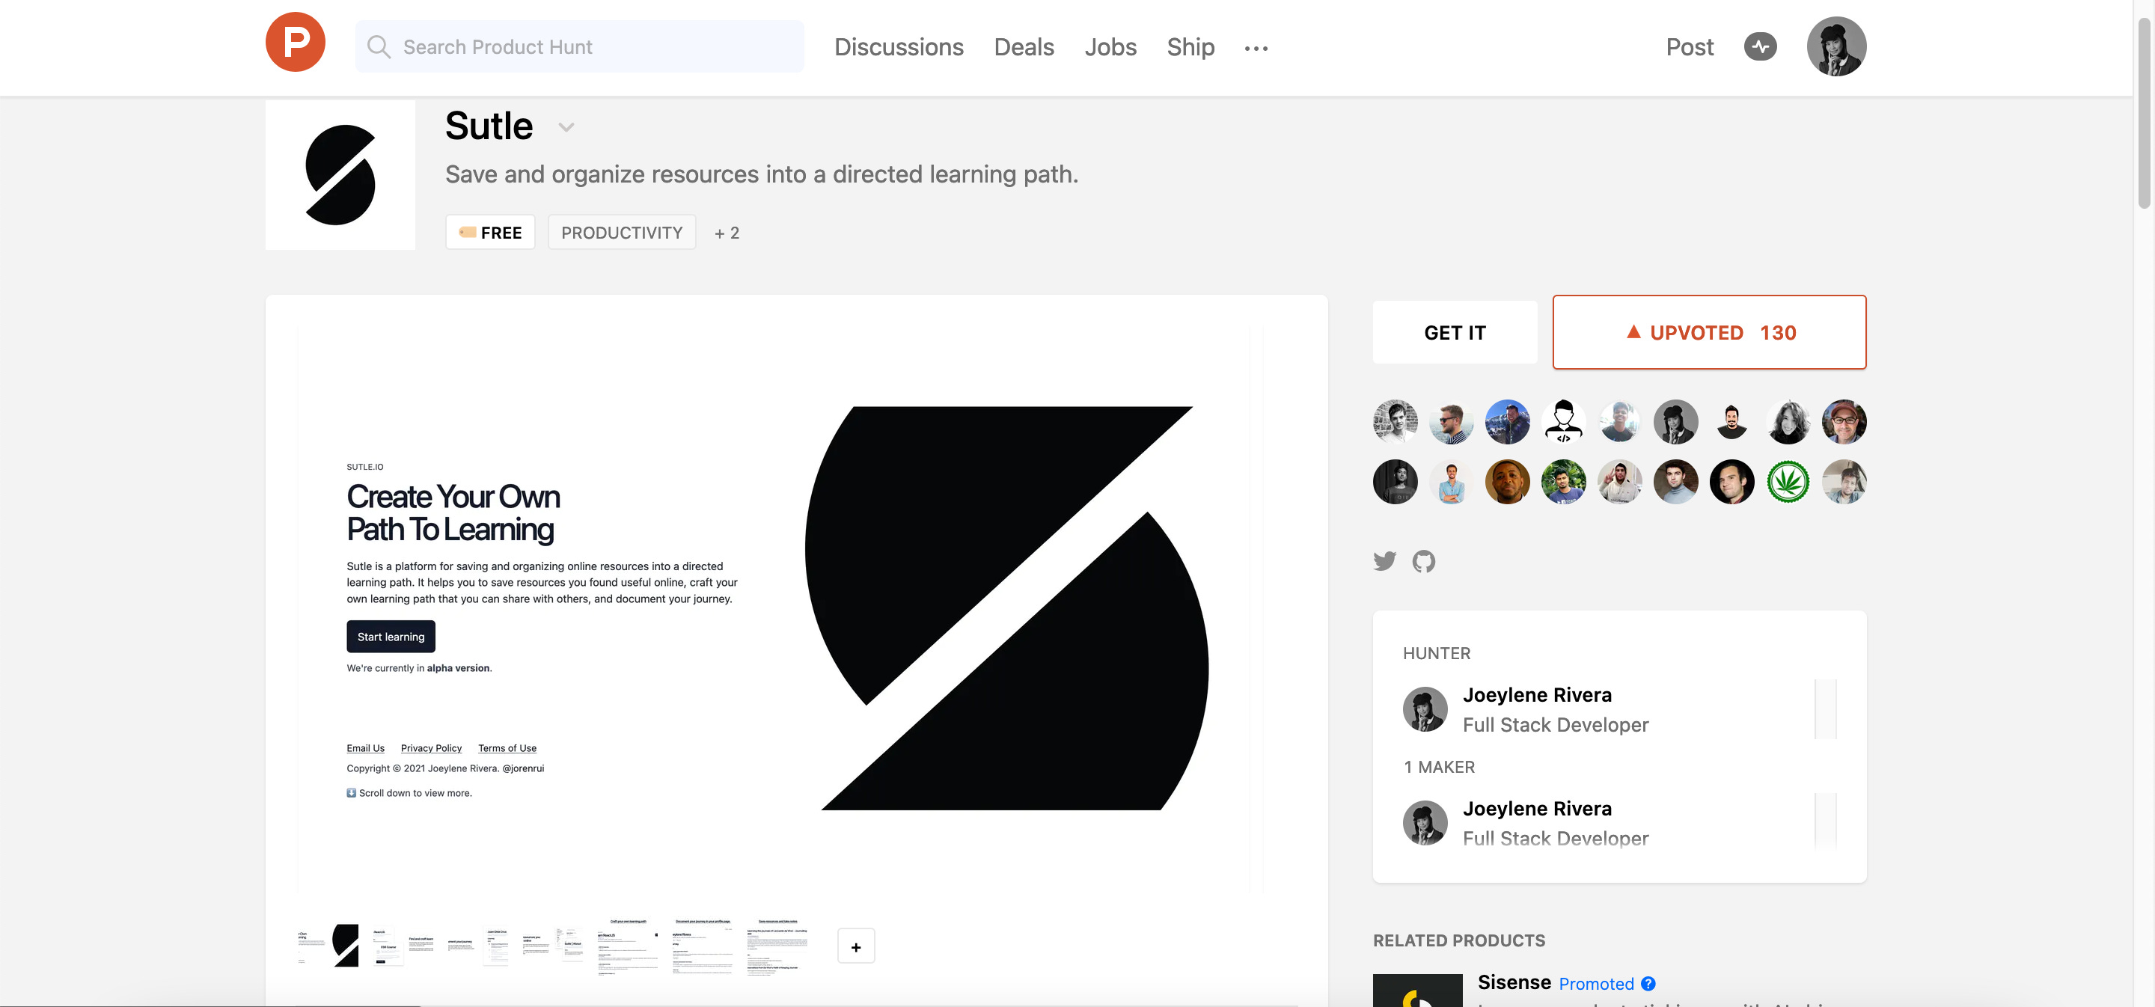The image size is (2155, 1007).
Task: Open Sutle's Twitter link icon
Action: (x=1384, y=561)
